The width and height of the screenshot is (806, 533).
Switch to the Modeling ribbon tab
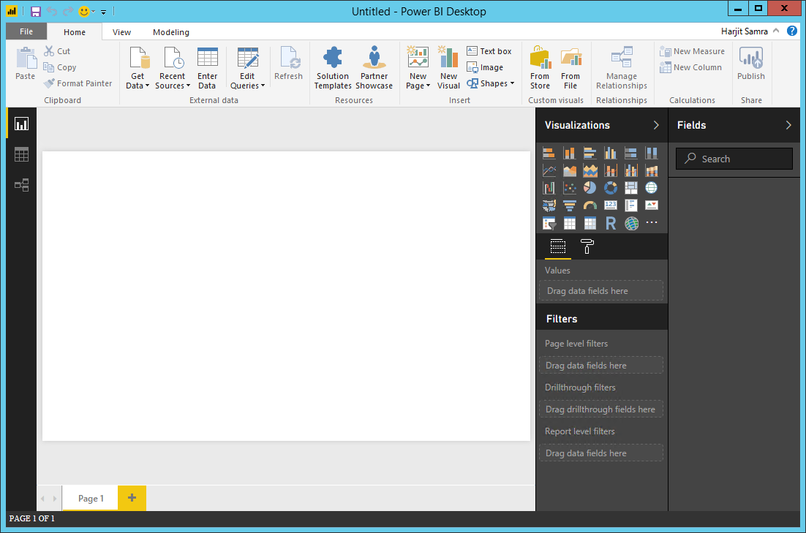pyautogui.click(x=170, y=31)
